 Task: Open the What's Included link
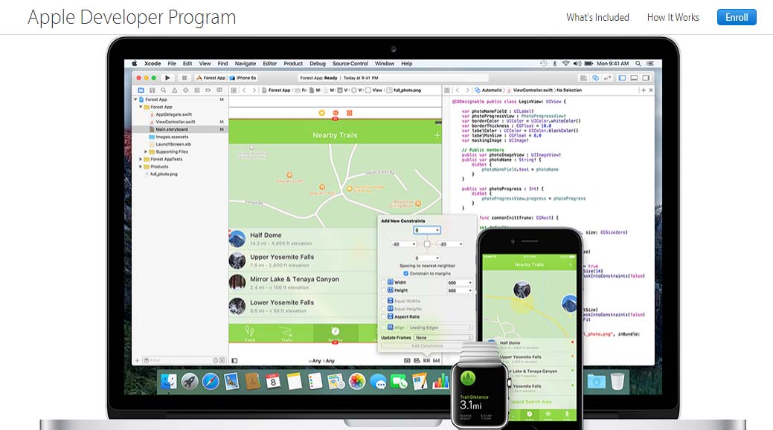point(597,17)
